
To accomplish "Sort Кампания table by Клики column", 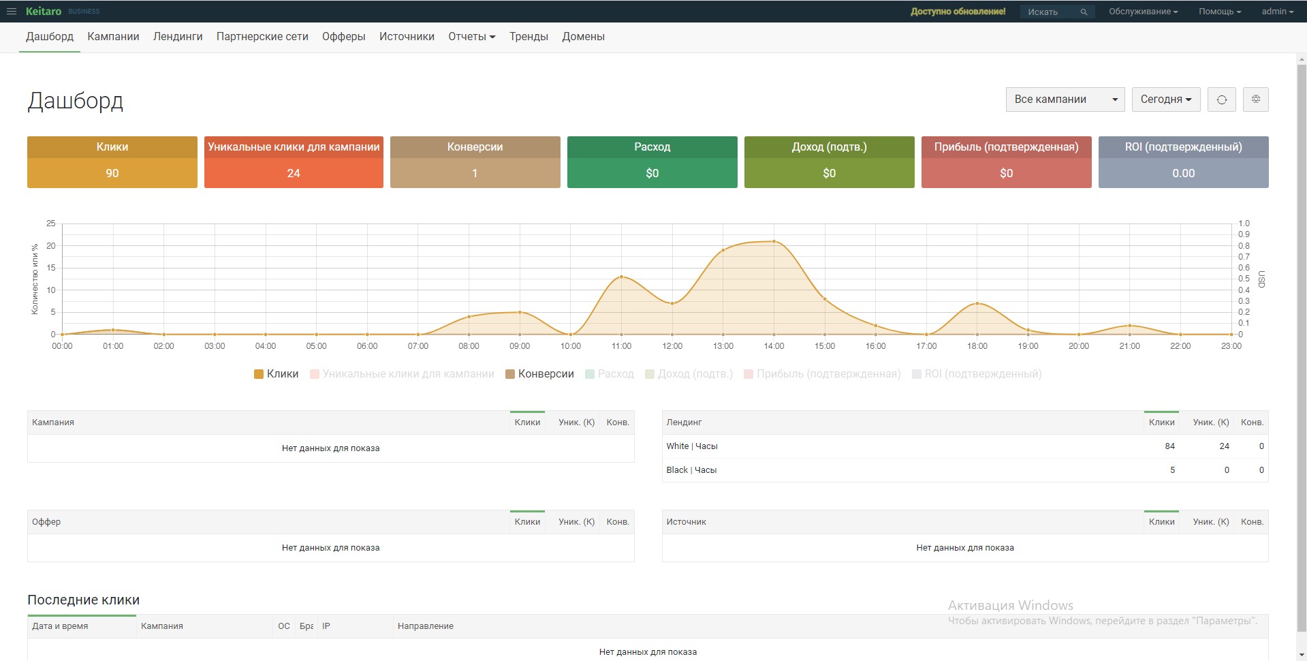I will (527, 422).
